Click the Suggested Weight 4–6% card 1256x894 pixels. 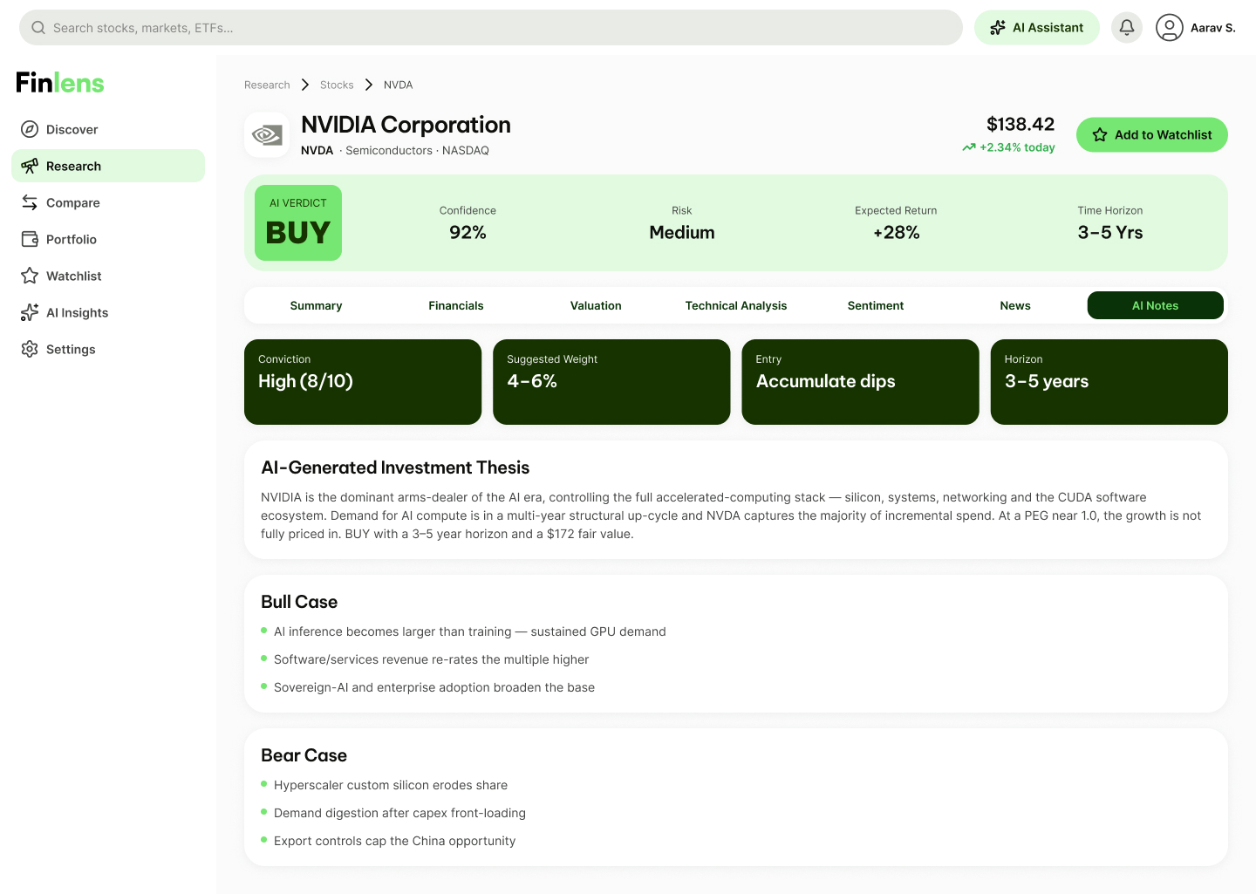(611, 382)
